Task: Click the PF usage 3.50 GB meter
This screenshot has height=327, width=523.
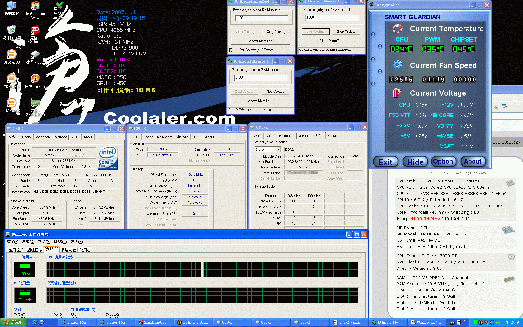Action: 25,295
